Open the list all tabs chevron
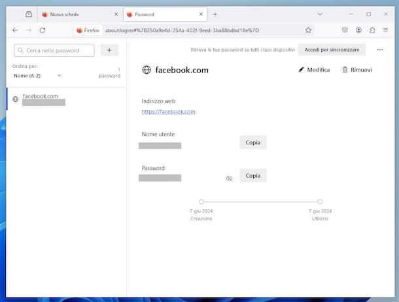Viewport: 399px width, 302px height. (320, 14)
